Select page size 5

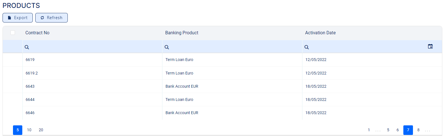click(18, 130)
